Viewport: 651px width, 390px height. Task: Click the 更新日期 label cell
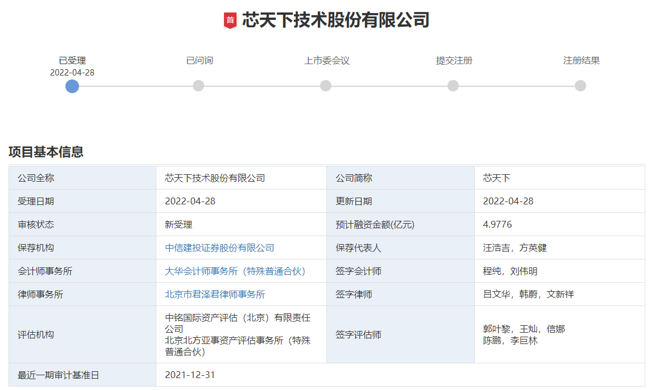pyautogui.click(x=401, y=201)
